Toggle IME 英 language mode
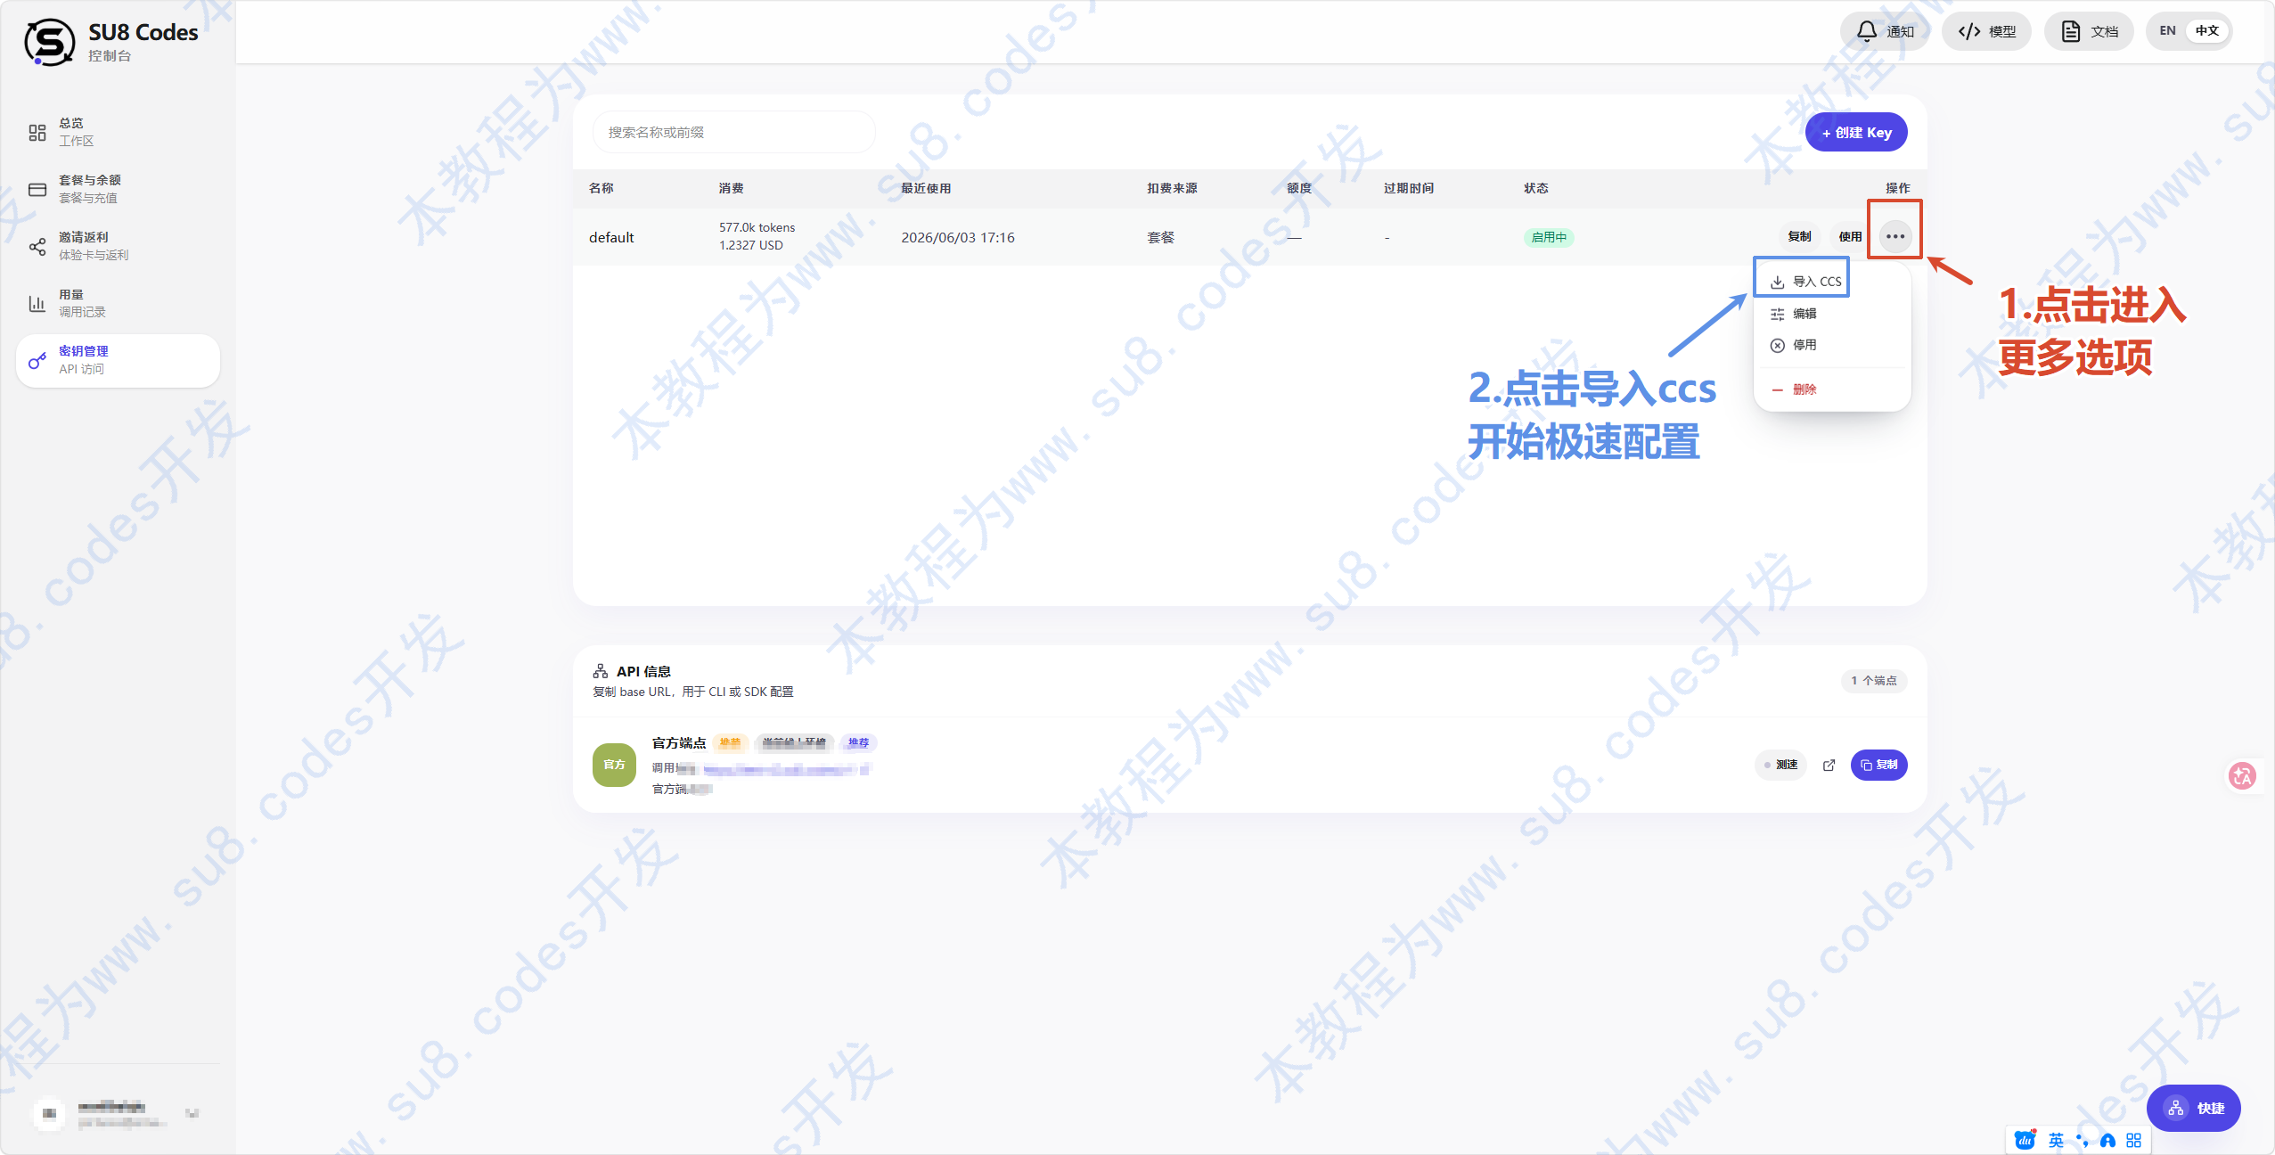Screen dimensions: 2275x1155 tap(2056, 1140)
